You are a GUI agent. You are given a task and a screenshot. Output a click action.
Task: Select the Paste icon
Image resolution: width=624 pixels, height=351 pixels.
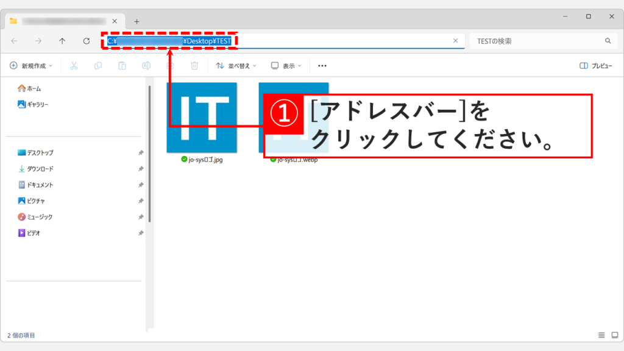[x=122, y=65]
